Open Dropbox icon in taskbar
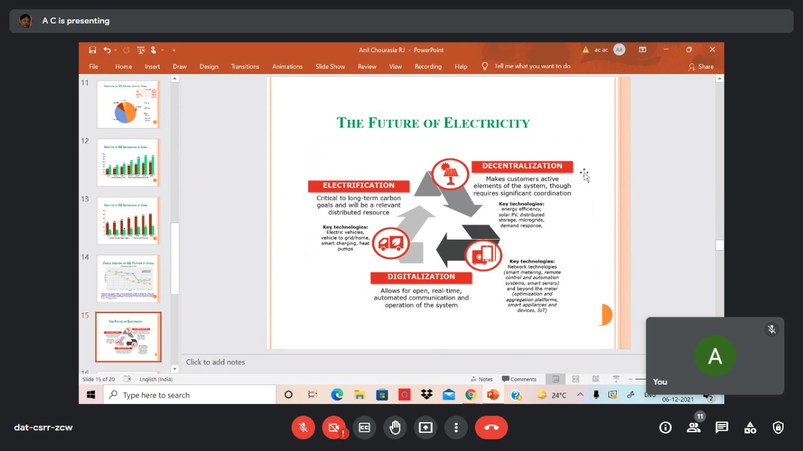The height and width of the screenshot is (451, 803). (427, 395)
